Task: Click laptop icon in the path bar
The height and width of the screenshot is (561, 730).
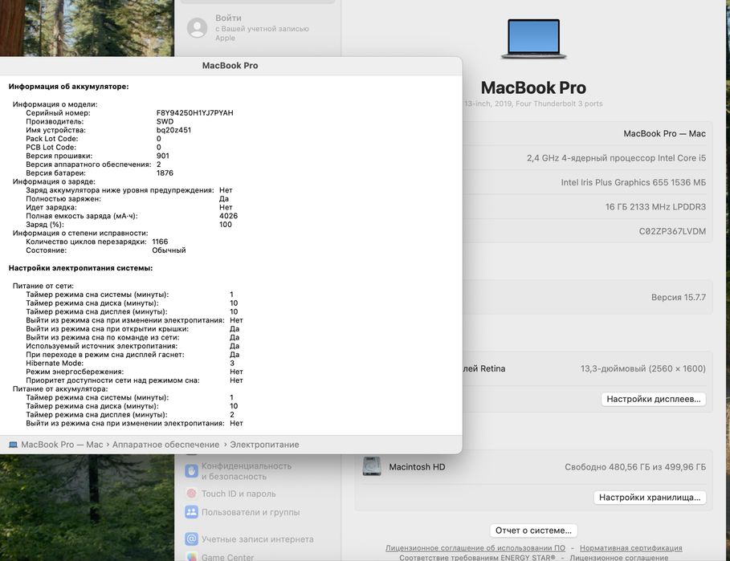Action: 13,445
